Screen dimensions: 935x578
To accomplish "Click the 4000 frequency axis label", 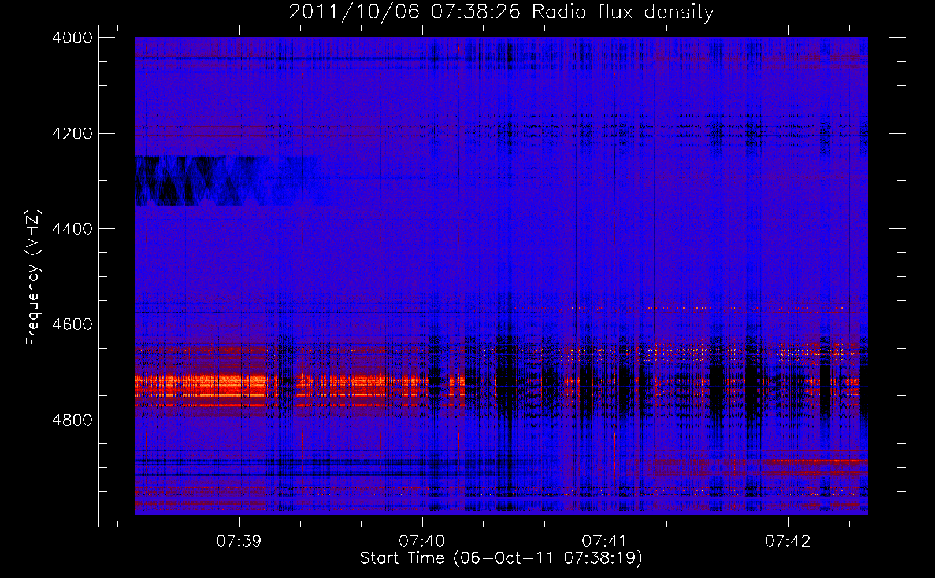I will 72,38.
